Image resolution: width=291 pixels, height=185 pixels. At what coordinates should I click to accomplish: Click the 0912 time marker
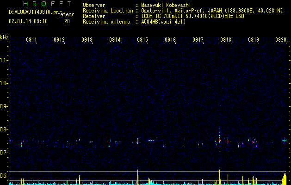[x=59, y=40]
